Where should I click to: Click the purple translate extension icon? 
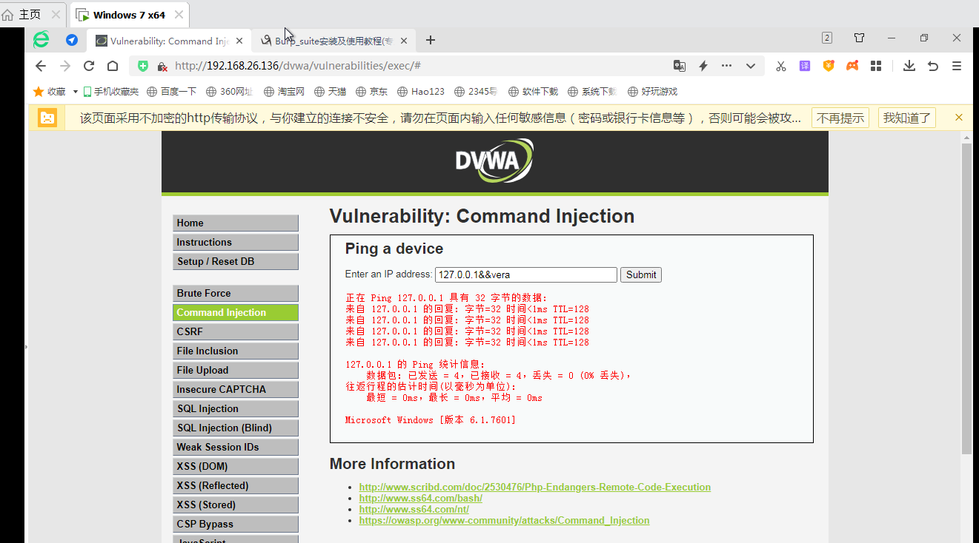[x=805, y=66]
